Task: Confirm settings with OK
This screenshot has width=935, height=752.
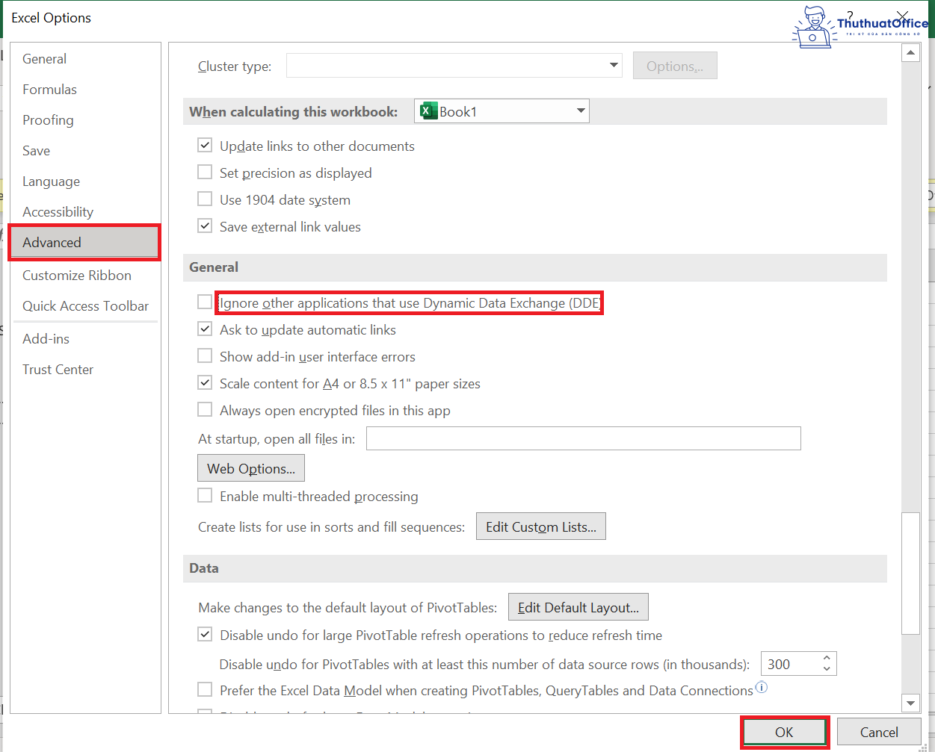Action: 784,732
